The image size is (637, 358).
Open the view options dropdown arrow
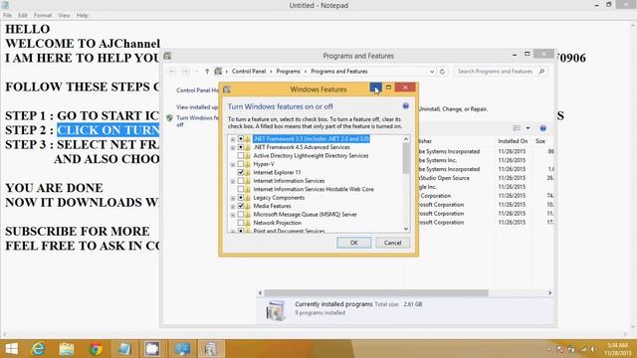(528, 128)
